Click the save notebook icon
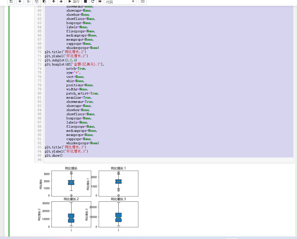Image resolution: width=297 pixels, height=239 pixels. click(x=11, y=1)
